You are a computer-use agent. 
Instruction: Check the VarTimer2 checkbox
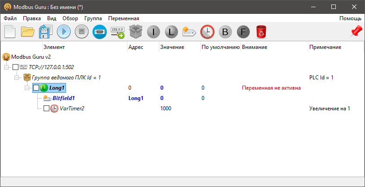46,108
